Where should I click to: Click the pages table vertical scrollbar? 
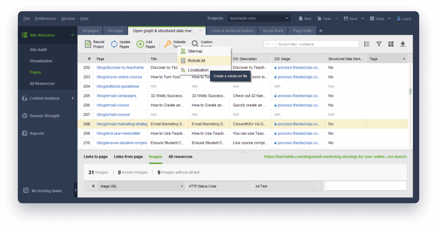(410, 92)
